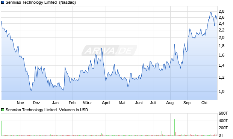
Task: Click the 'Nov.' month label
Action: click(x=21, y=103)
